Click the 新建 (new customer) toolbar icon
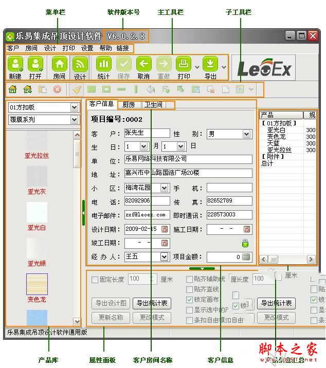 [15, 64]
